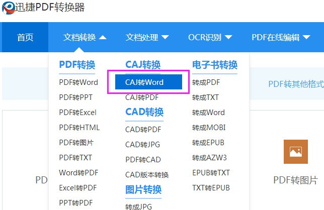
Task: Open CAD版本转换 tool
Action: coord(147,175)
